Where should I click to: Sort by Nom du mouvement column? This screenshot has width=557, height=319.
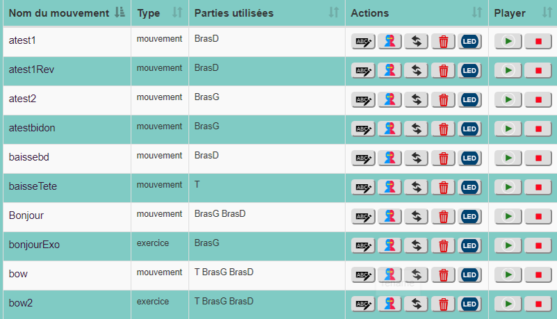click(119, 13)
